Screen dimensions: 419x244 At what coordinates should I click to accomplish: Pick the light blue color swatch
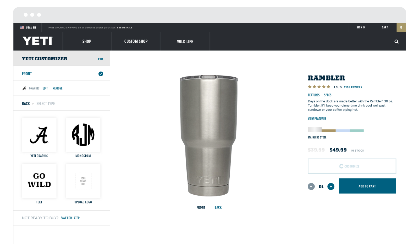point(343,130)
